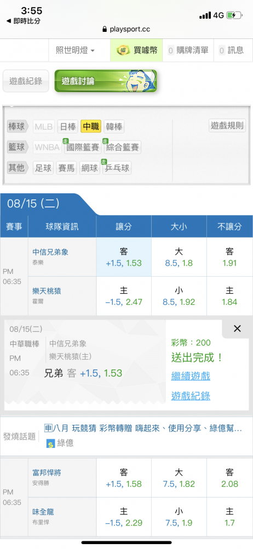
Task: Select 中信兄弟象 客 +1.5 spread bet
Action: (x=124, y=257)
